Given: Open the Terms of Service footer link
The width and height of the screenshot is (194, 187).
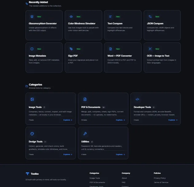Looking at the screenshot, I should pos(161,182).
